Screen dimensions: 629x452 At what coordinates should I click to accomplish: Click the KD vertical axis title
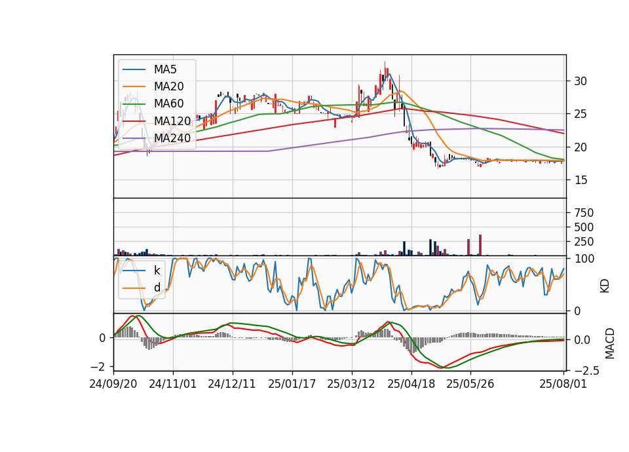point(605,286)
